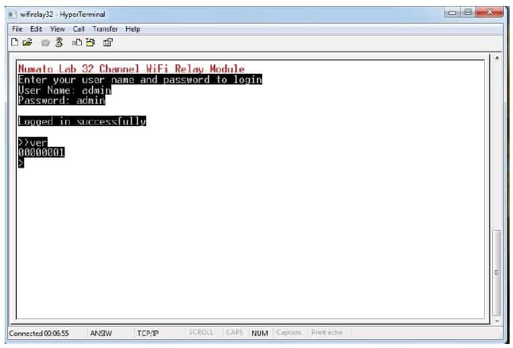Click the NUM indicator in status bar
Image resolution: width=513 pixels, height=348 pixels.
click(x=260, y=333)
